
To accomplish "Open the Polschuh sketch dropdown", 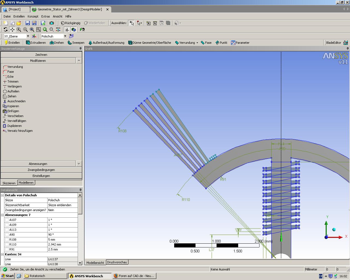I will click(65, 36).
